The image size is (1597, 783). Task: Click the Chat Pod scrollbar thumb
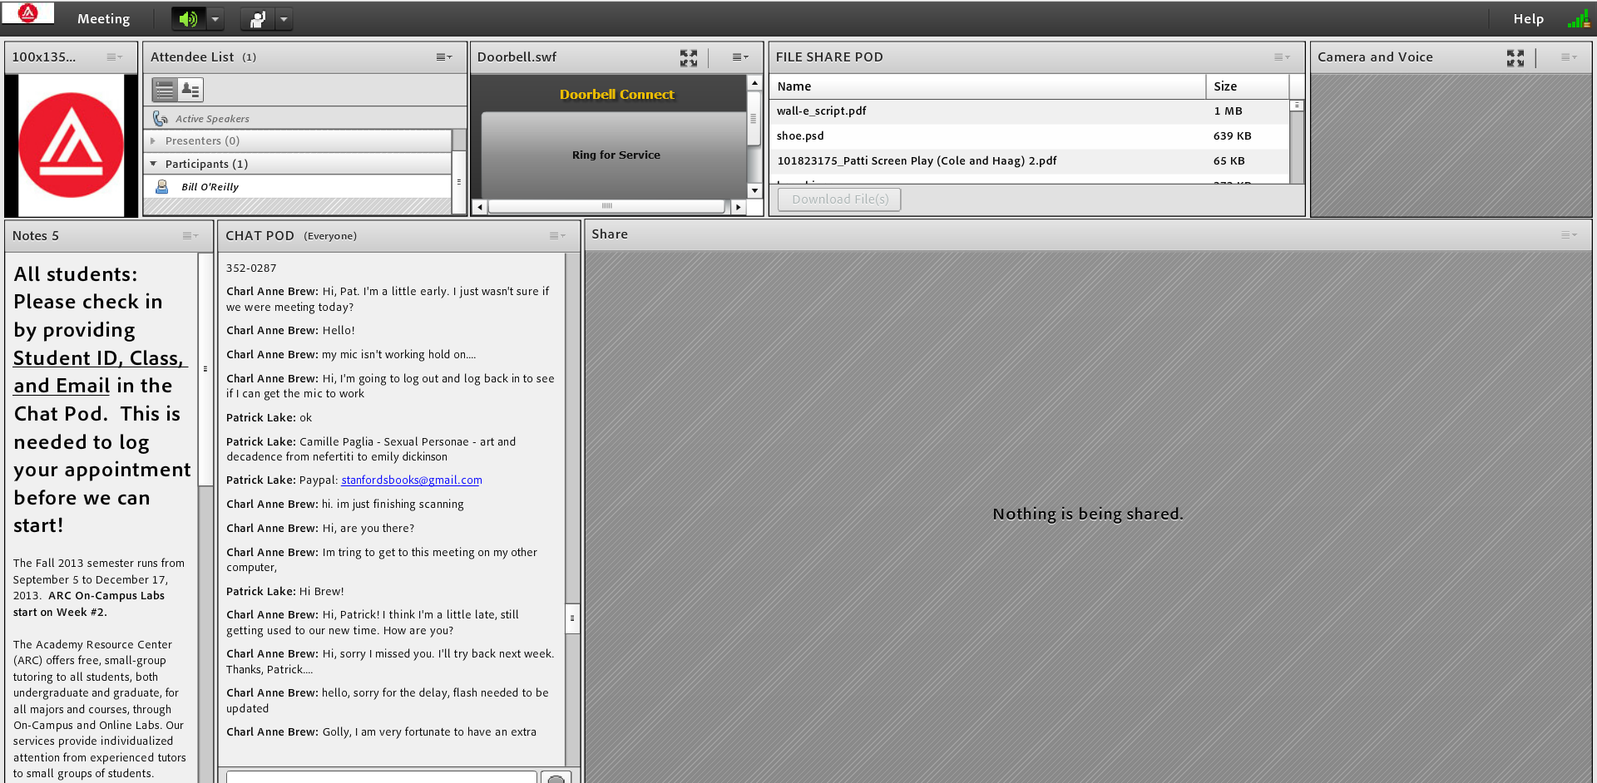coord(572,618)
